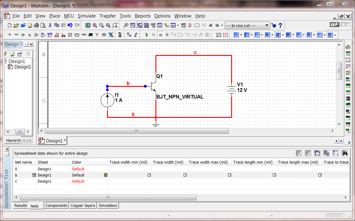Screen dimensions: 355x221
Task: Cut the selected element with scissors
Action: pyautogui.click(x=50, y=25)
